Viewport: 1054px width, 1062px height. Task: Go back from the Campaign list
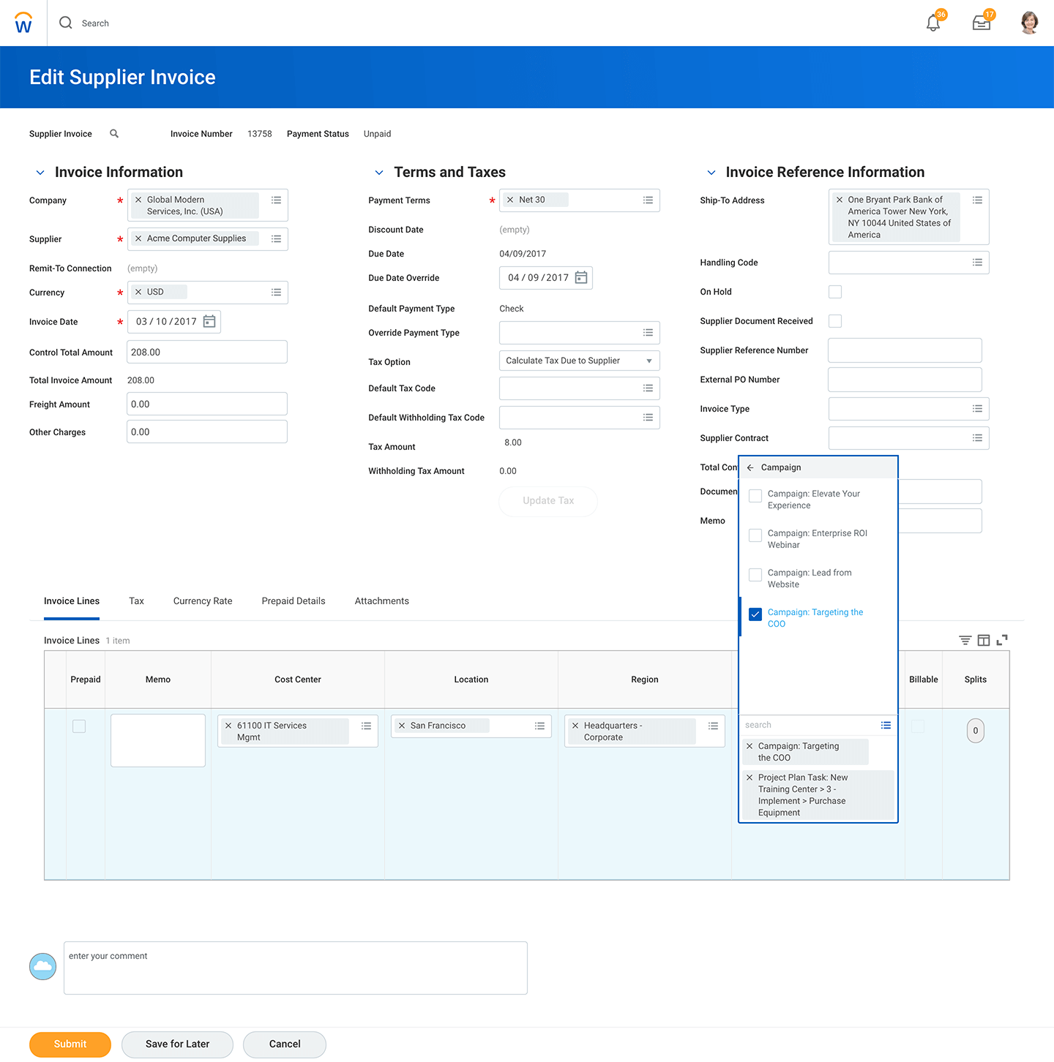coord(750,467)
